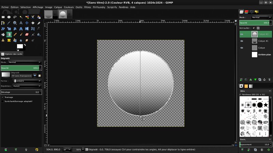Image resolution: width=273 pixels, height=153 pixels.
Task: Select the Measure compass tool
Action: point(21,23)
